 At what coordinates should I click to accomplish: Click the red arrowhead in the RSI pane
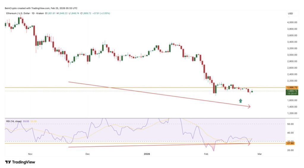point(249,143)
